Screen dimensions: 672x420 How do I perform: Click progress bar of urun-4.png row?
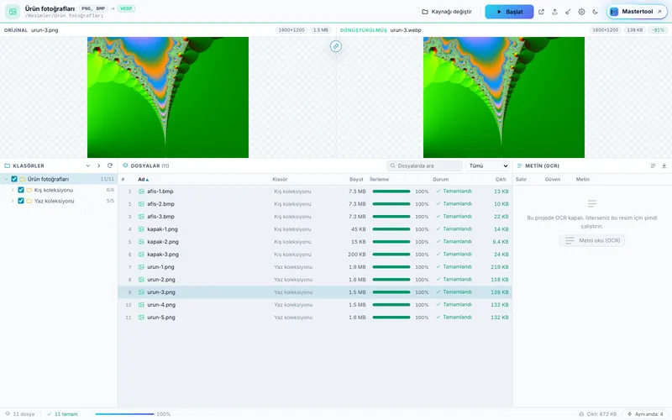391,305
